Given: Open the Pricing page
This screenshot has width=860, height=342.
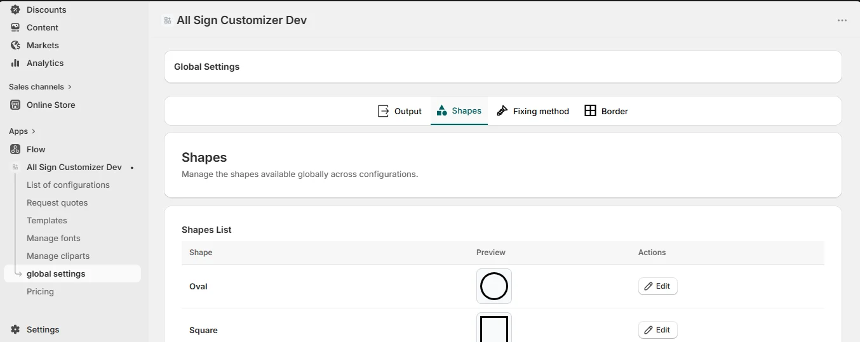Looking at the screenshot, I should coord(40,291).
